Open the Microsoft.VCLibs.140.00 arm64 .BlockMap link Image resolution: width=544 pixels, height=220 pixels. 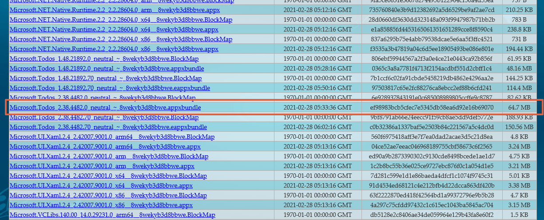pos(112,215)
